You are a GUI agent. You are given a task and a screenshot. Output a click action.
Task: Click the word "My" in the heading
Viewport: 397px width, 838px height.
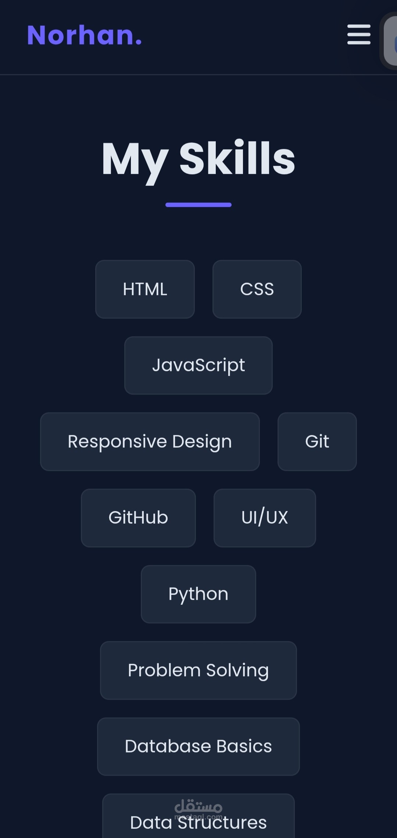coord(135,160)
